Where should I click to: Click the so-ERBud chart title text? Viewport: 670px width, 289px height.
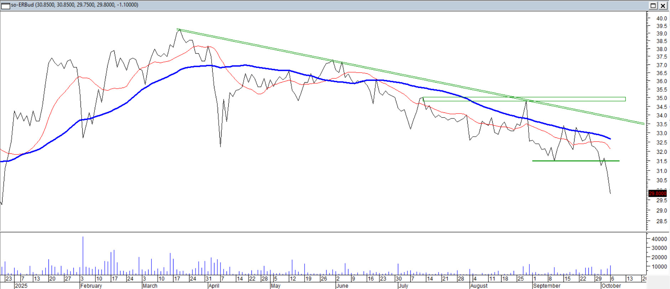coord(74,5)
